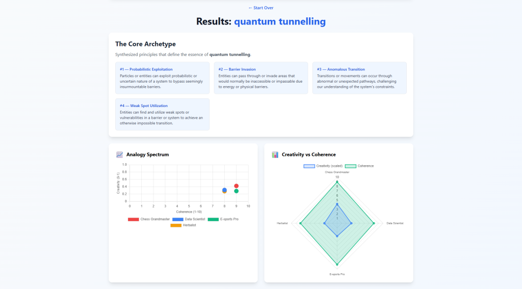
Task: Click the quantum tunnelling results heading
Action: click(279, 21)
